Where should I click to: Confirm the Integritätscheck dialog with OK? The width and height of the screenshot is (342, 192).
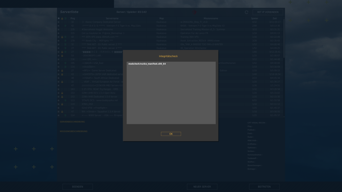tap(171, 134)
